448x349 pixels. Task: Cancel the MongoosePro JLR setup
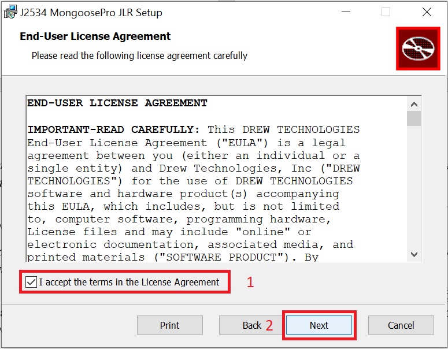click(x=401, y=325)
